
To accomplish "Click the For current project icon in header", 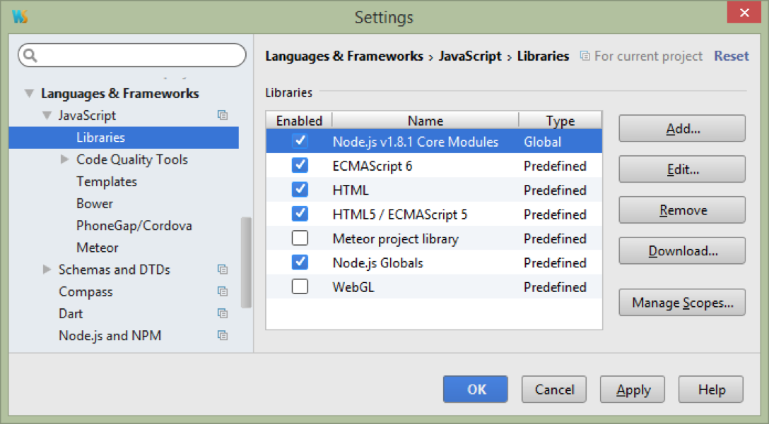I will click(585, 56).
